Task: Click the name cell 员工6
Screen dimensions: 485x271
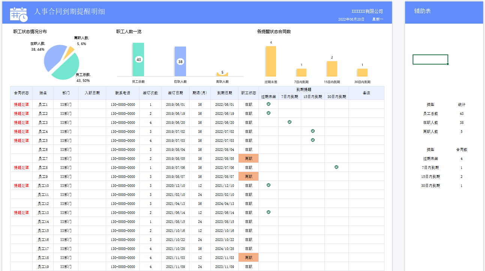Action: click(43, 149)
